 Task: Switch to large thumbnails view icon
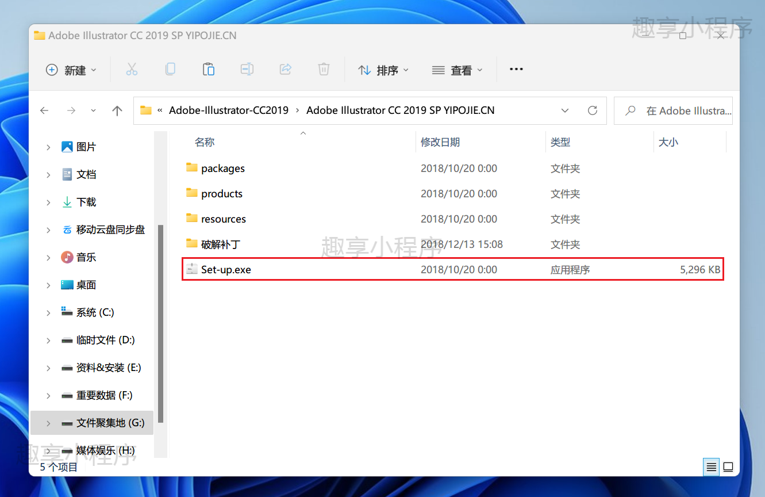(x=728, y=467)
